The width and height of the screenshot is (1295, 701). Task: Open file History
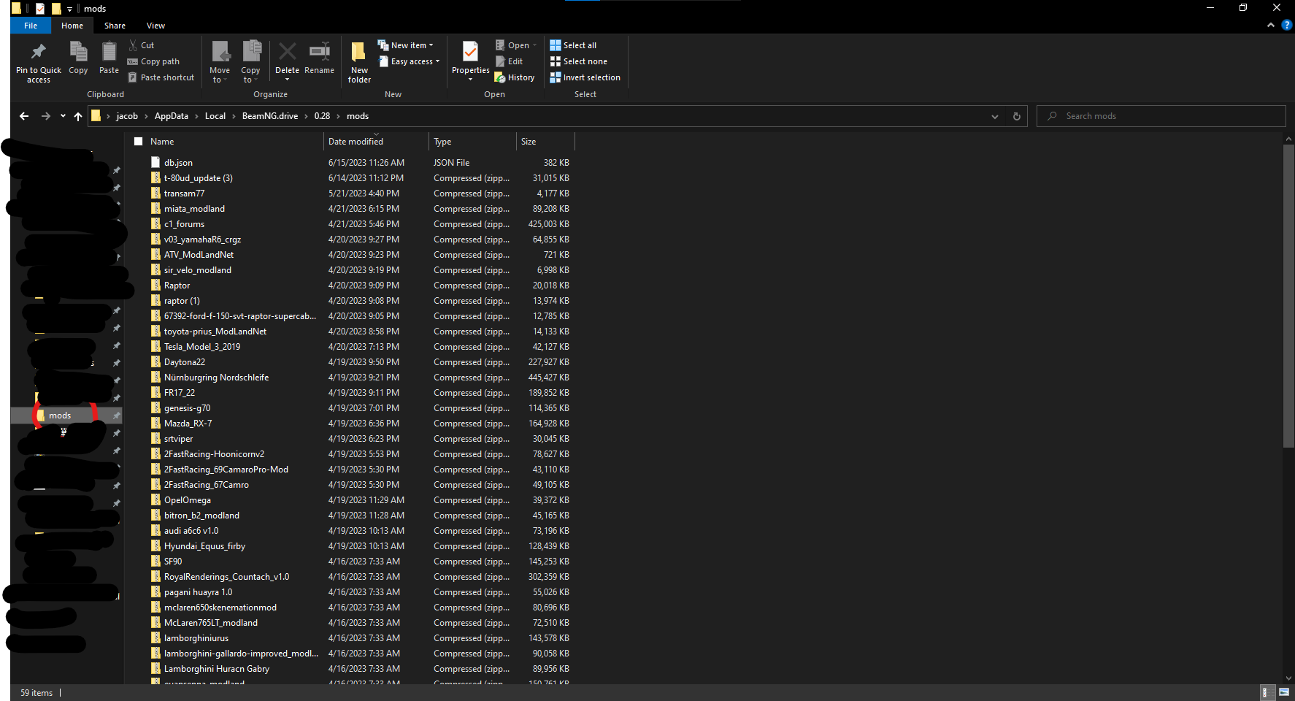pos(515,77)
